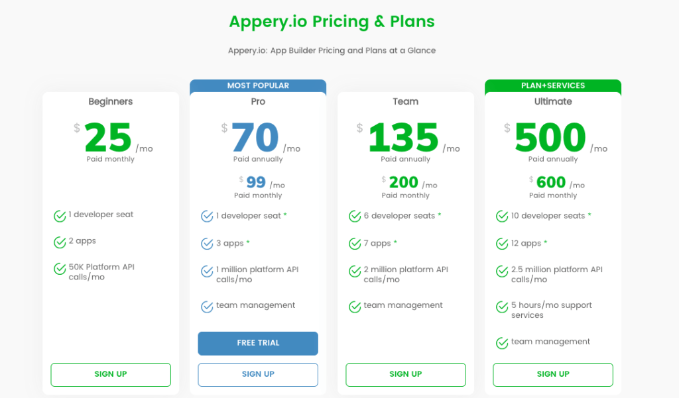Click checkmark next to 12 apps
This screenshot has height=398, width=679.
502,244
